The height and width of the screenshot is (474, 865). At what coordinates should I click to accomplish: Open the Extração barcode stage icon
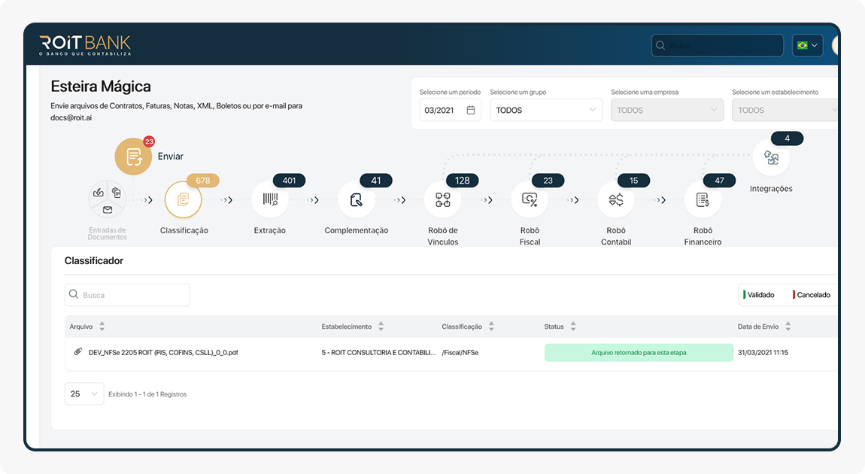click(x=270, y=199)
